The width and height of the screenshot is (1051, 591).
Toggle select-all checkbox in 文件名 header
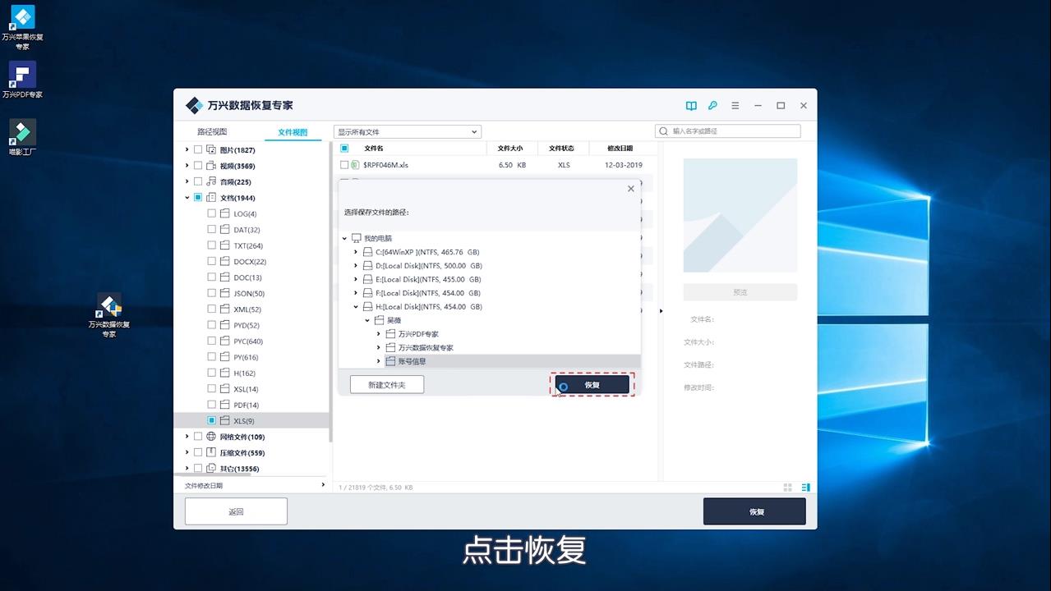coord(344,149)
